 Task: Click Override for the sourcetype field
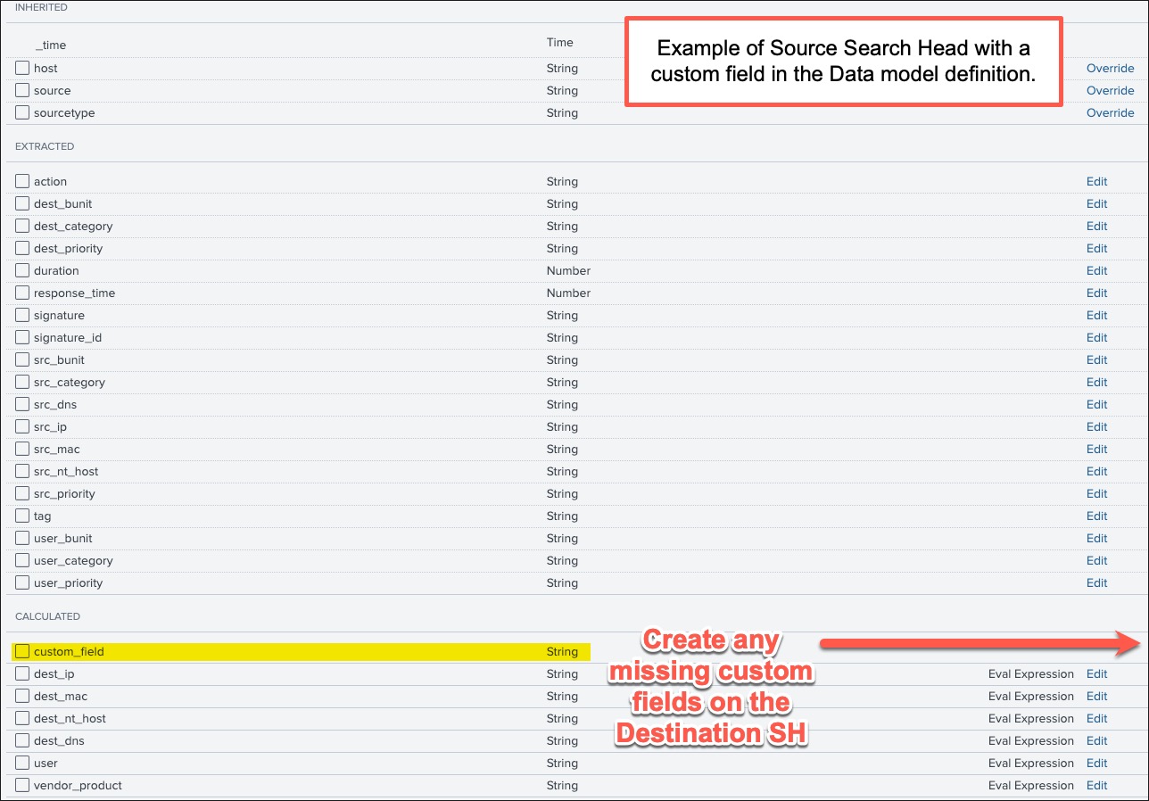coord(1110,112)
